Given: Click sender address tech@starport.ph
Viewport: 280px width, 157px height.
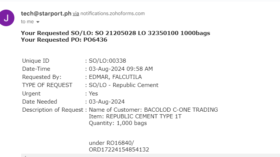Looking at the screenshot, I should pyautogui.click(x=46, y=14).
